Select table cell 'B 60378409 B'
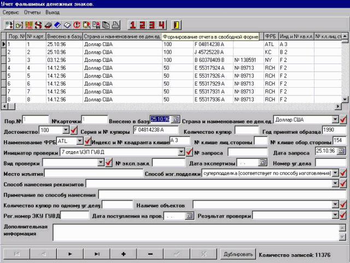The image size is (350, 263). coord(213,60)
